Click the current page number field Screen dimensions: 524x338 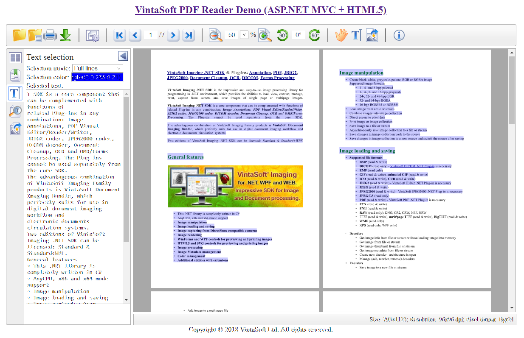[150, 35]
